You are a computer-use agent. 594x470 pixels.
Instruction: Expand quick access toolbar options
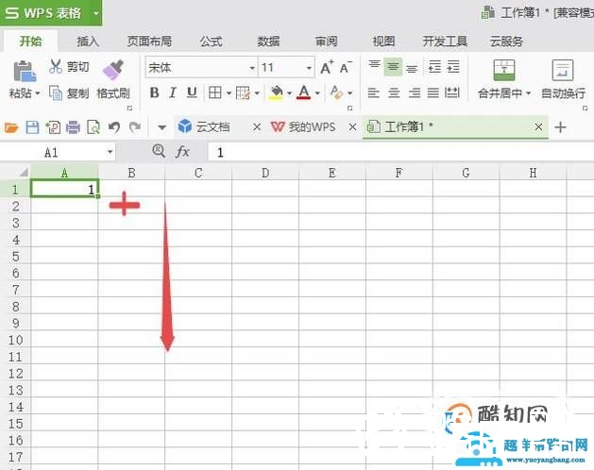pos(162,127)
